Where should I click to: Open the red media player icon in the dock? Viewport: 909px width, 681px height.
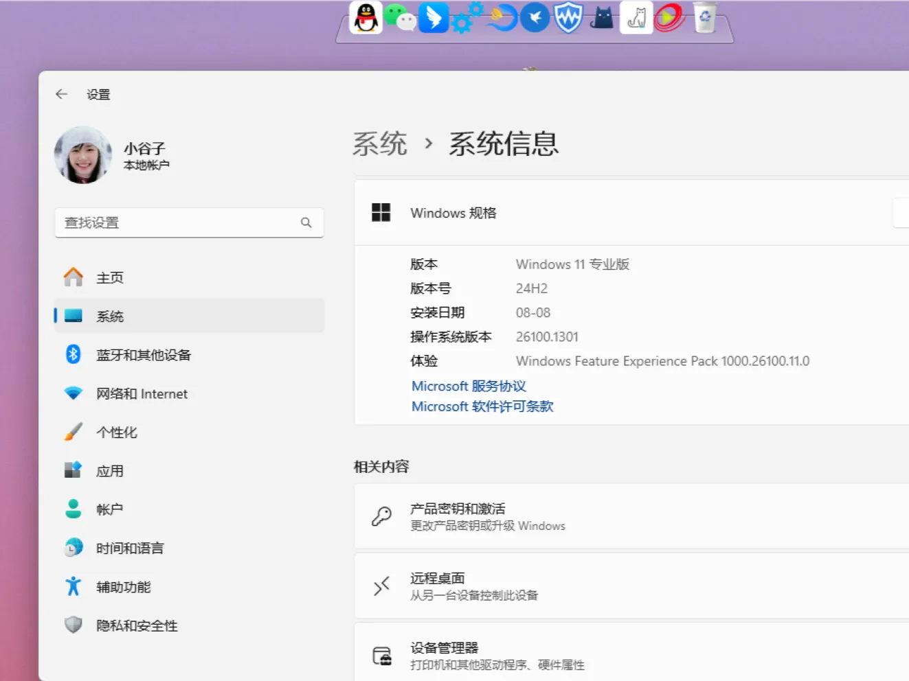668,18
